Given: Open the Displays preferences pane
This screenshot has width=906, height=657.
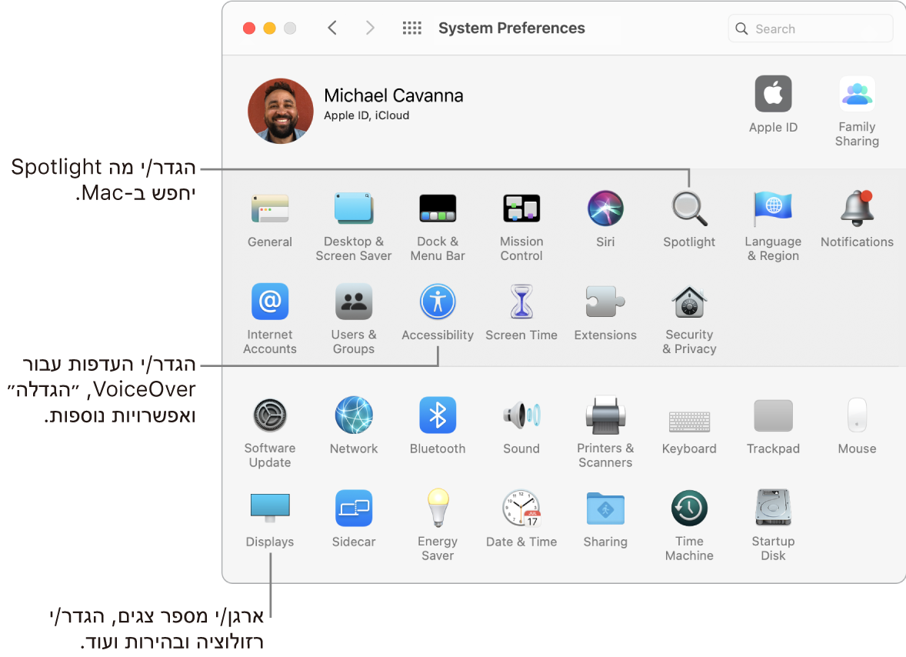Looking at the screenshot, I should coord(270,508).
